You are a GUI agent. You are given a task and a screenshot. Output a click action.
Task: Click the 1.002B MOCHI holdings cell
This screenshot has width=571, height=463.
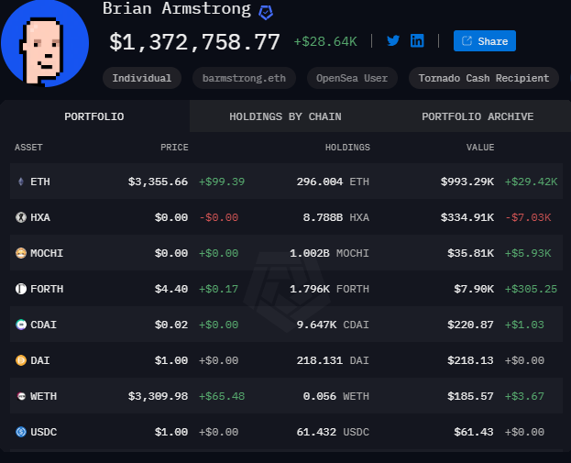pos(330,253)
